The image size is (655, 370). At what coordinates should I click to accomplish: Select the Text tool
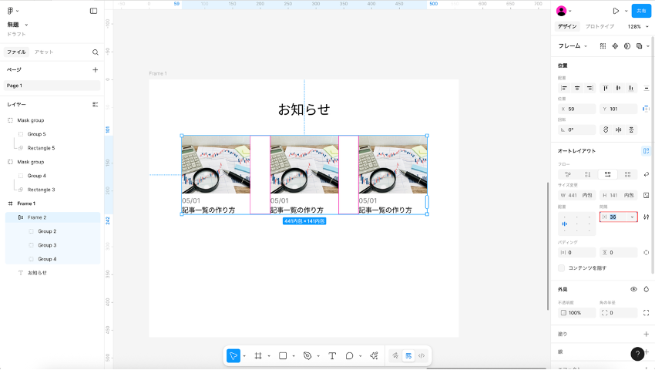[332, 356]
